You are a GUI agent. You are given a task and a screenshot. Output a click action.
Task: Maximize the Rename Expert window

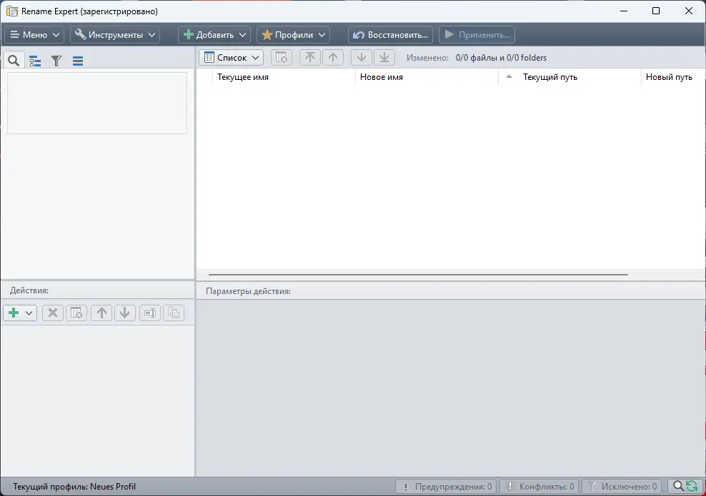click(656, 11)
